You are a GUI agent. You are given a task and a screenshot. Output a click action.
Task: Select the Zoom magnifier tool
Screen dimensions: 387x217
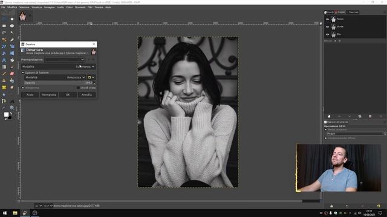coord(12,108)
